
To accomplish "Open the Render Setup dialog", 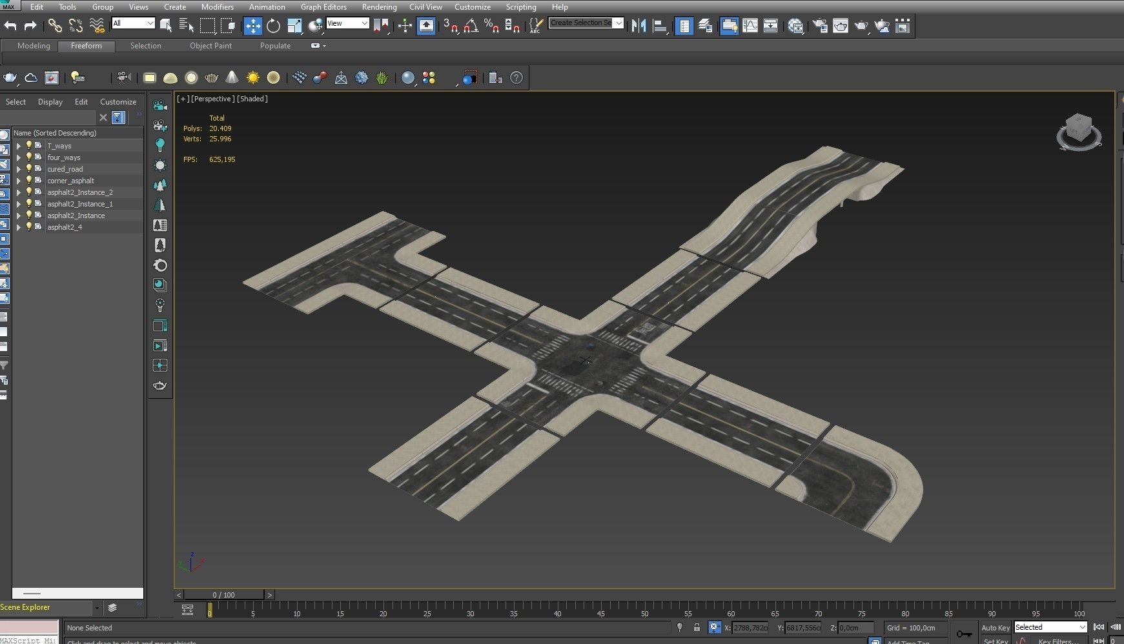I will [820, 26].
